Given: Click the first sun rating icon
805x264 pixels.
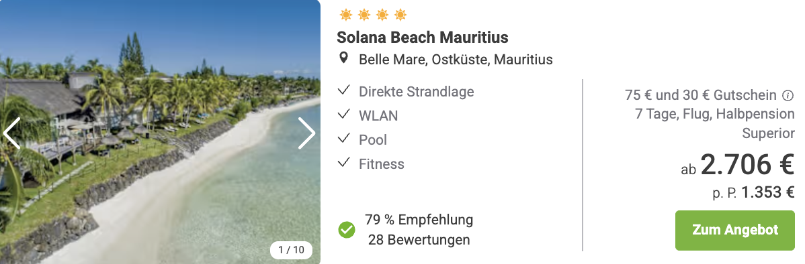Looking at the screenshot, I should tap(345, 15).
